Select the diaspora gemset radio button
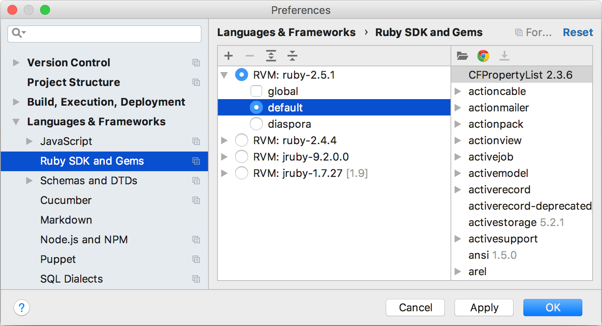Viewport: 602px width, 326px height. tap(256, 124)
